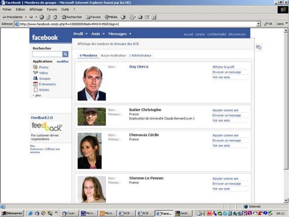Expand the Liens toolbar chevron
Screen dimensions: 289x217
pos(286,23)
